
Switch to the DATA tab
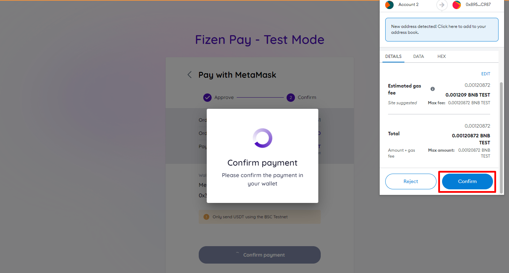(418, 56)
